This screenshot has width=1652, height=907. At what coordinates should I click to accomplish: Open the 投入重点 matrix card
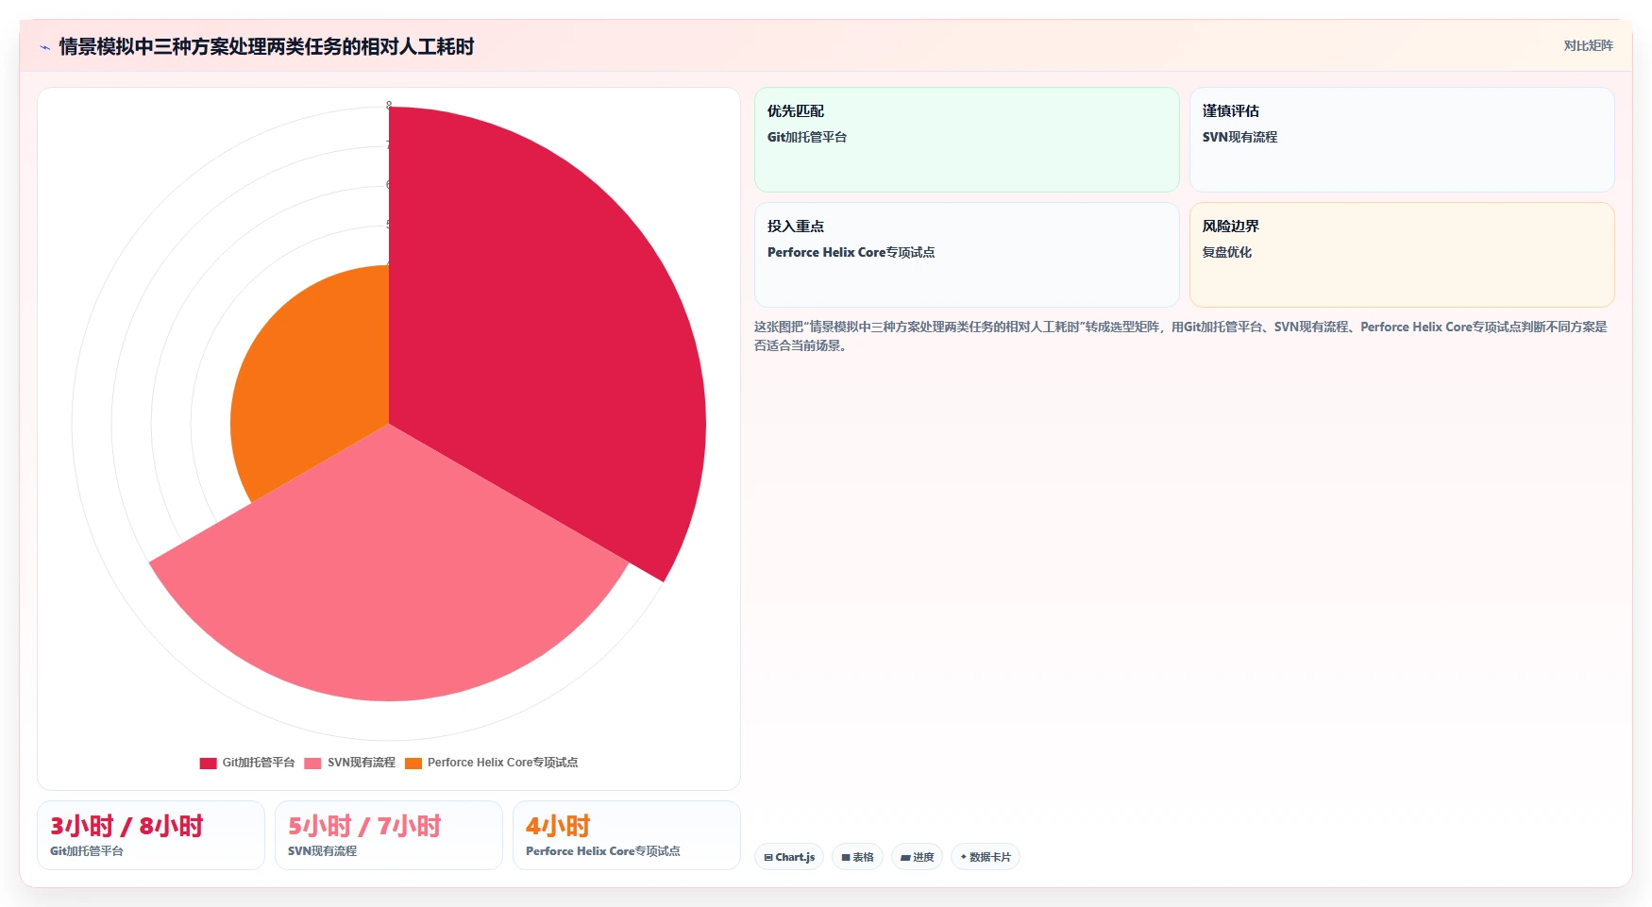point(967,255)
